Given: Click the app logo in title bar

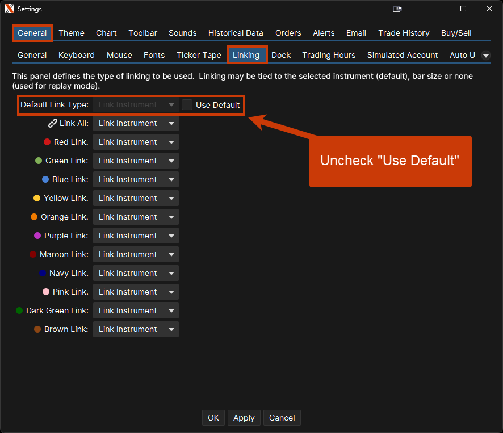Looking at the screenshot, I should 9,9.
